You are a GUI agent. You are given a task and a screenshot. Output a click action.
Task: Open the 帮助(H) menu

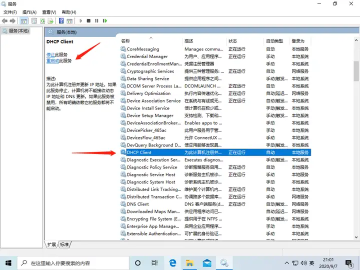(69, 12)
